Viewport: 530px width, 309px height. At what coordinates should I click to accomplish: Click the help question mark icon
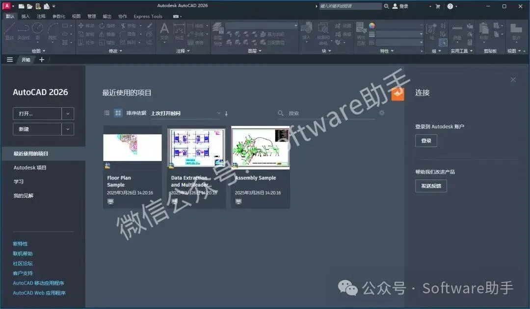(450, 6)
